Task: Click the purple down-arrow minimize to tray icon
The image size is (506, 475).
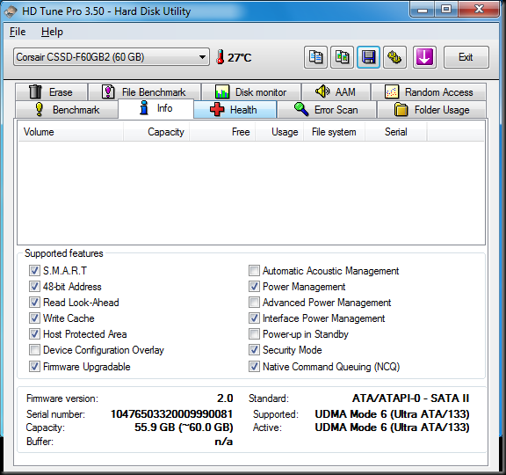Action: [424, 57]
